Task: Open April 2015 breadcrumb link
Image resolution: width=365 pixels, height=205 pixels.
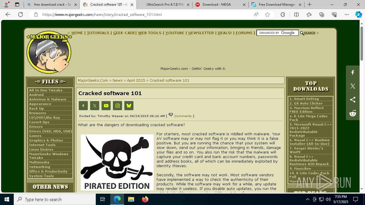Action: [x=136, y=81]
